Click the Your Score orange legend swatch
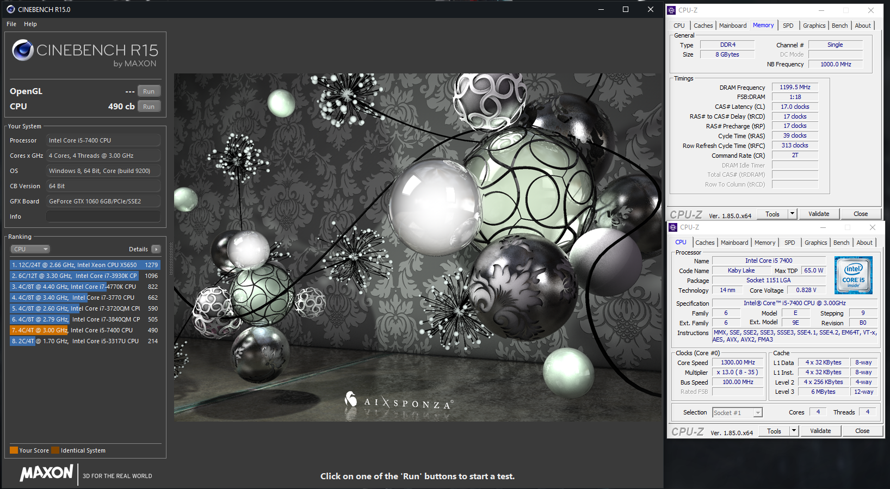Image resolution: width=890 pixels, height=489 pixels. point(14,450)
